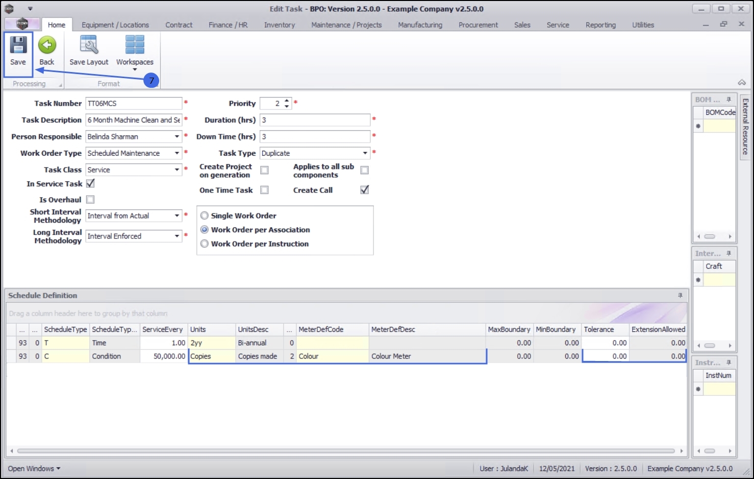Click the application logo icon in the title bar
This screenshot has width=754, height=479.
(x=9, y=9)
